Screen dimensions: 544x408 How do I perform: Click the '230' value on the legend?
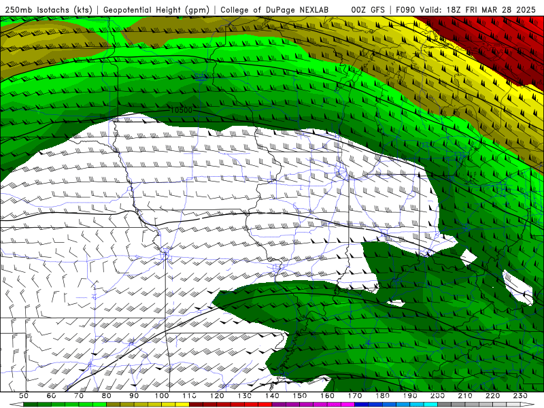(520, 396)
